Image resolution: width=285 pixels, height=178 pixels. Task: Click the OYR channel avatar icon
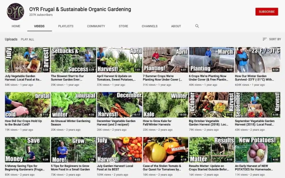pos(15,12)
